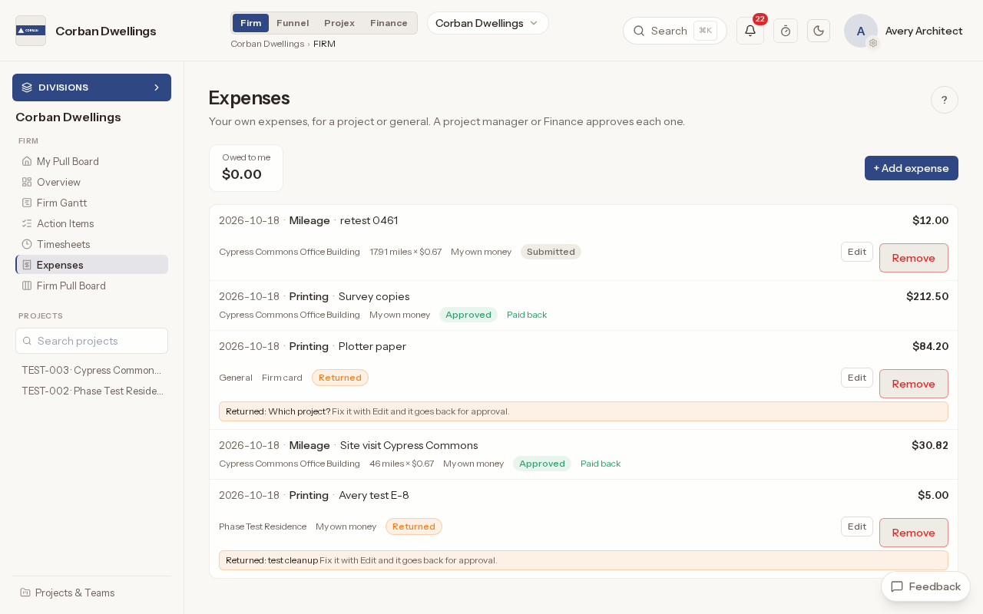Click the Firm Pull Board columns icon

click(x=27, y=286)
